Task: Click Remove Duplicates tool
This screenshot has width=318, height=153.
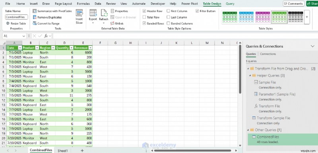Action: point(47,17)
